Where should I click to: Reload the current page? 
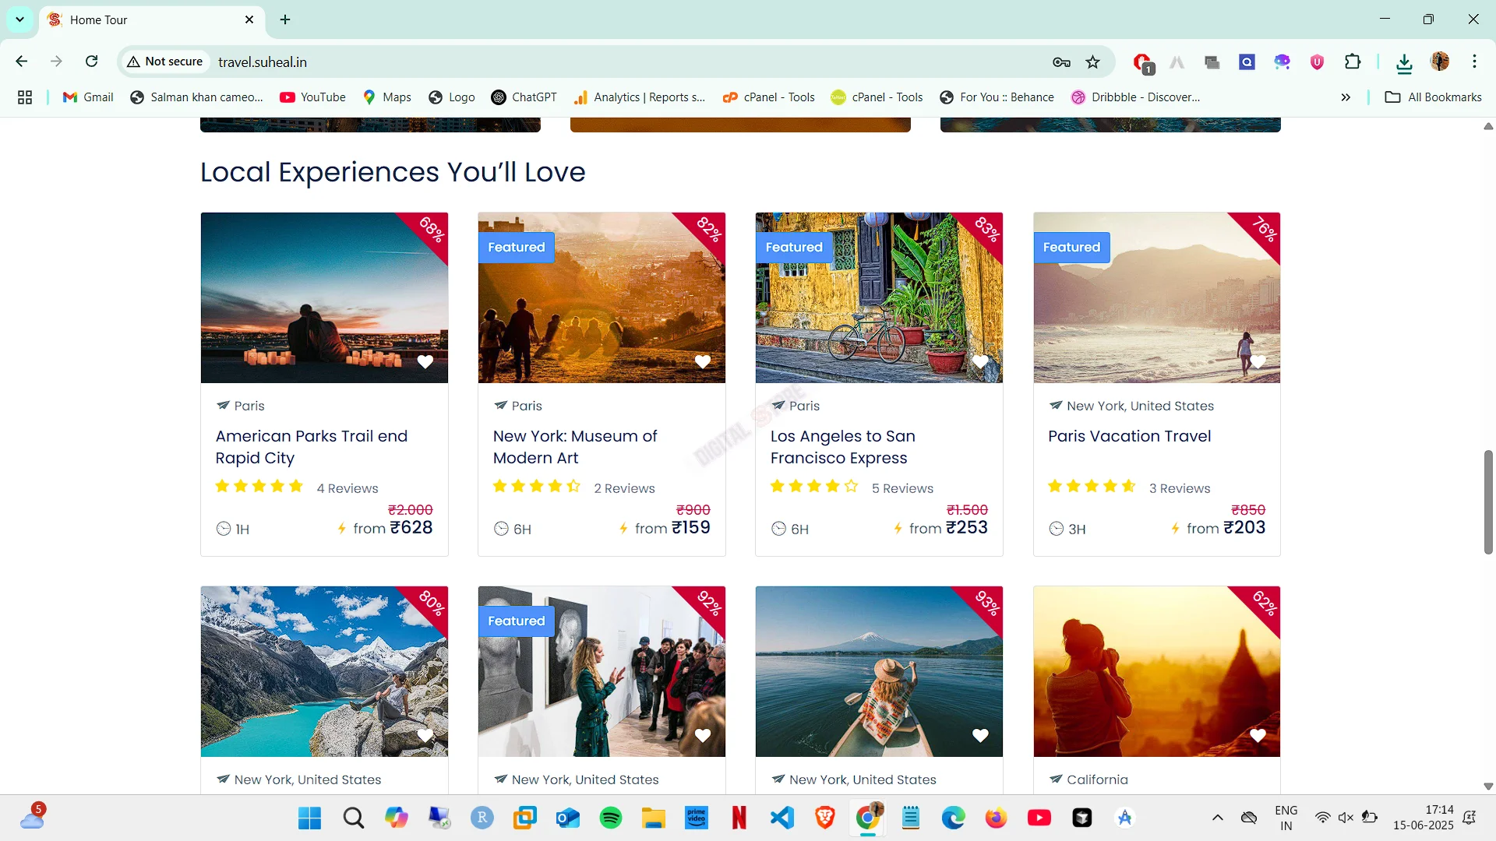pyautogui.click(x=91, y=62)
